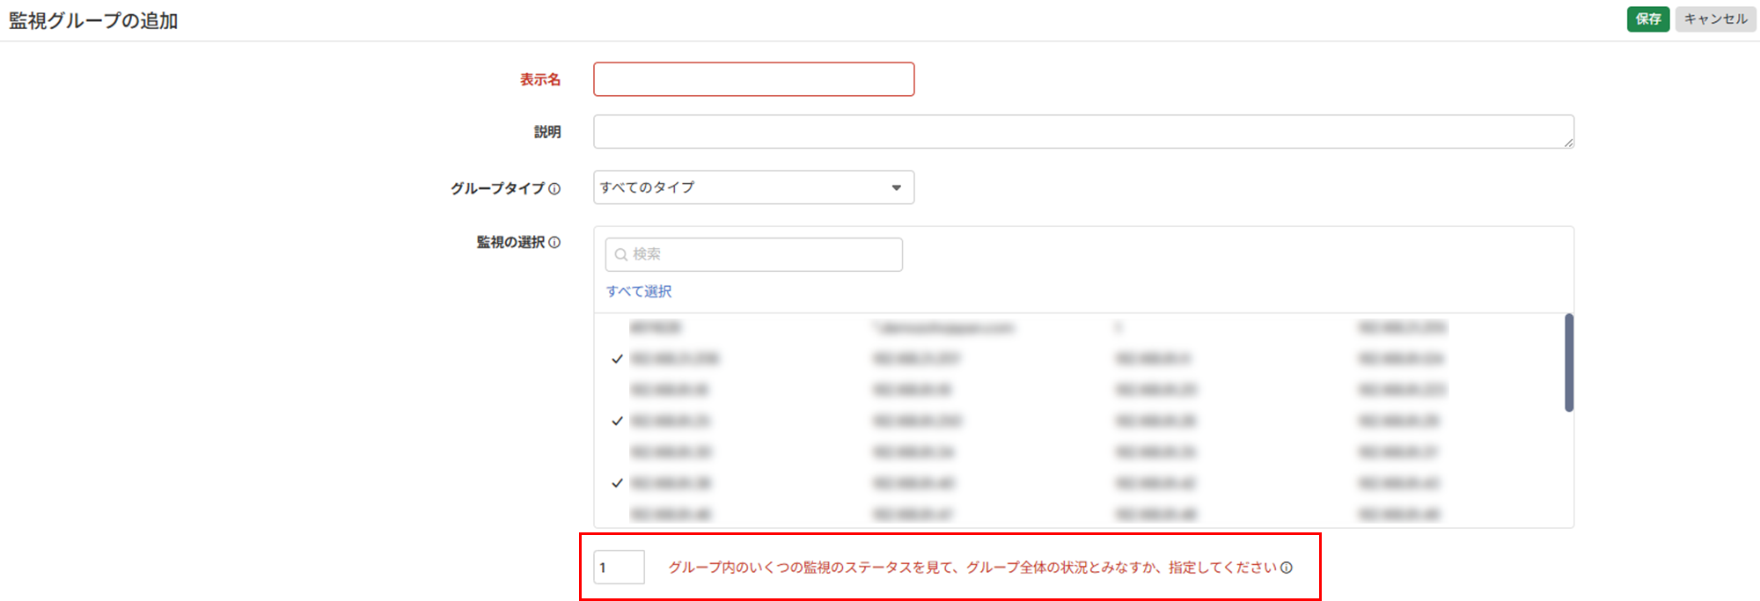This screenshot has width=1760, height=601.
Task: Click the magnifier icon in the monitor search box
Action: (620, 254)
